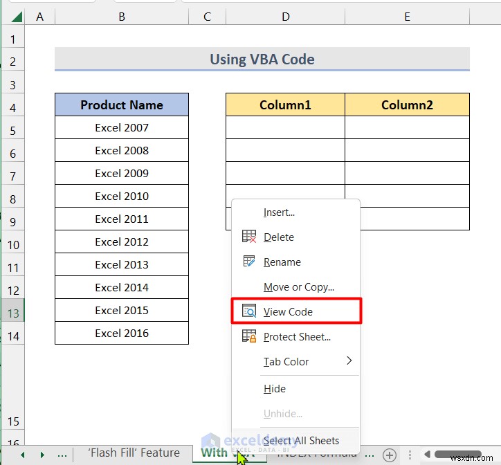Click horizontal scrollbar left arrow
This screenshot has height=465, width=501.
(427, 454)
